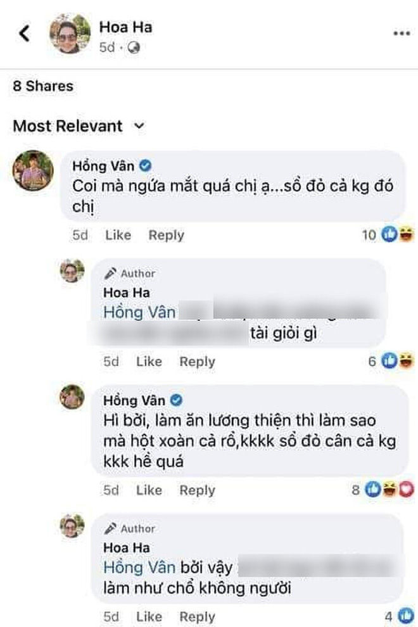This screenshot has height=627, width=418.
Task: Tap the Hồng Vân mention in first reply
Action: [139, 312]
